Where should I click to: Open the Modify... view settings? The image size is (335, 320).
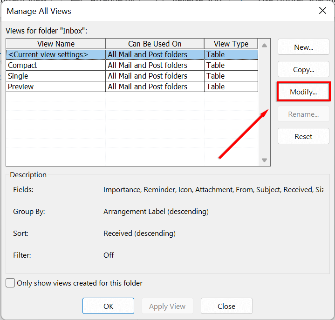(x=303, y=92)
